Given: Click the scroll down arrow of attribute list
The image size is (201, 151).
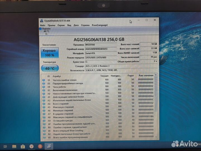Looking at the screenshot, I should (156, 137).
